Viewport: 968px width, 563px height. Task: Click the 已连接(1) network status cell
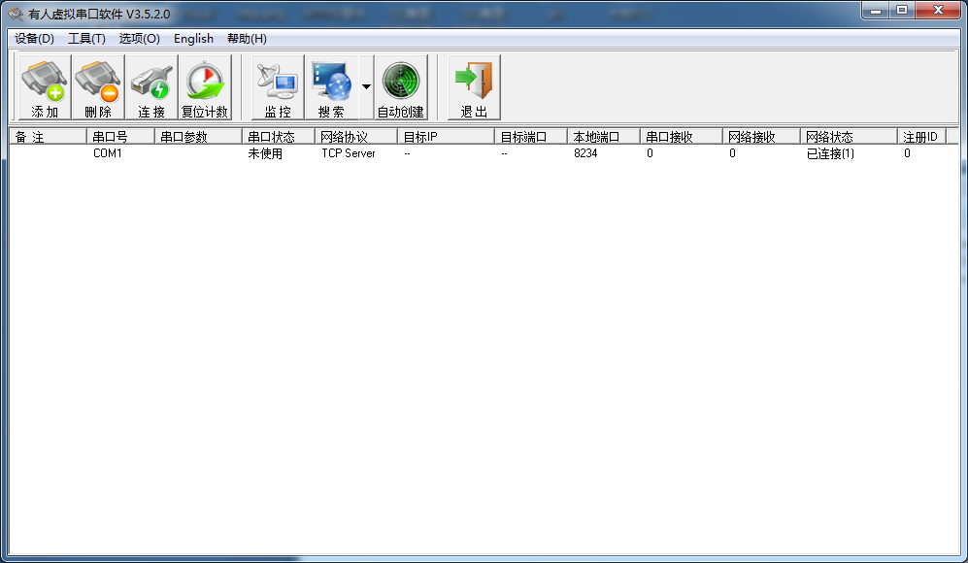tap(830, 153)
